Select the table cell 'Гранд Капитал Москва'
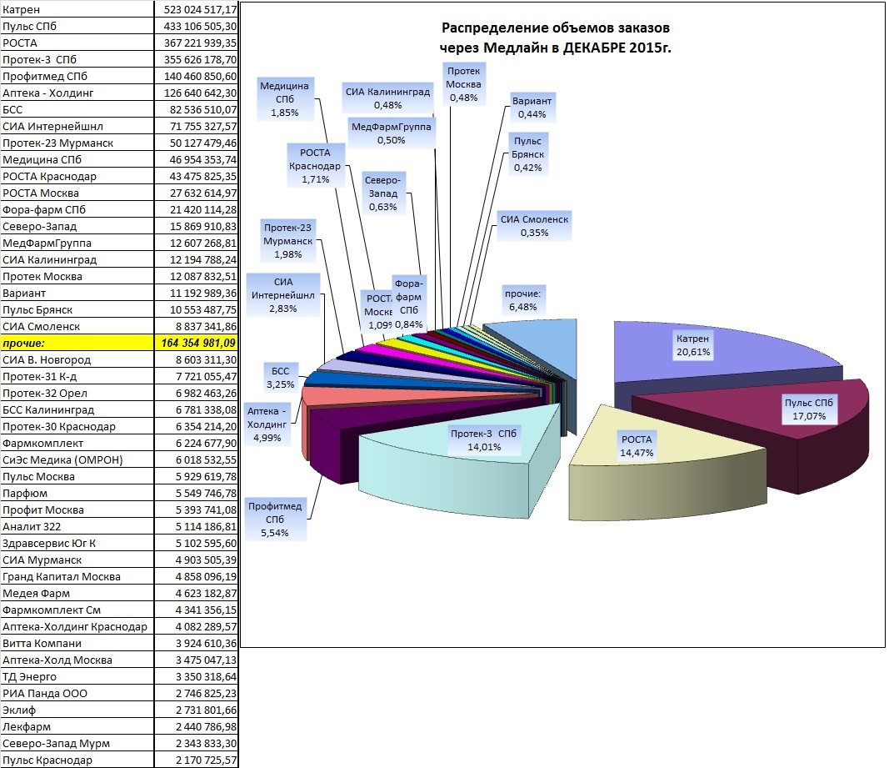This screenshot has height=768, width=889. 77,577
